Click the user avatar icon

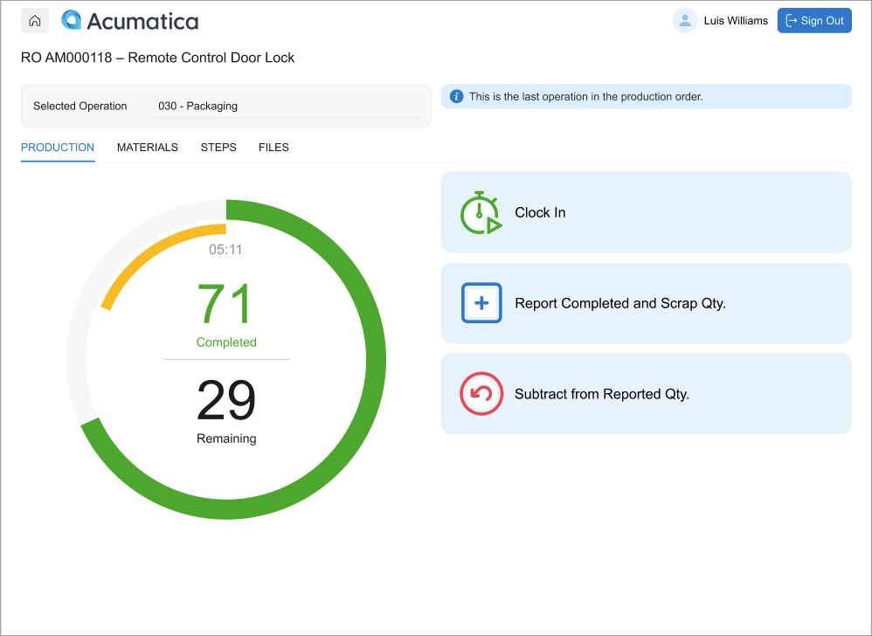point(685,21)
